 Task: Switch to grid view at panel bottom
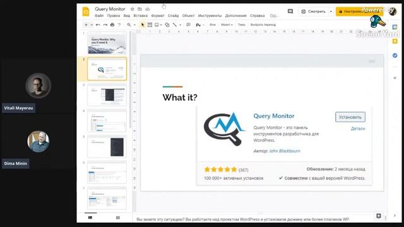click(x=118, y=218)
